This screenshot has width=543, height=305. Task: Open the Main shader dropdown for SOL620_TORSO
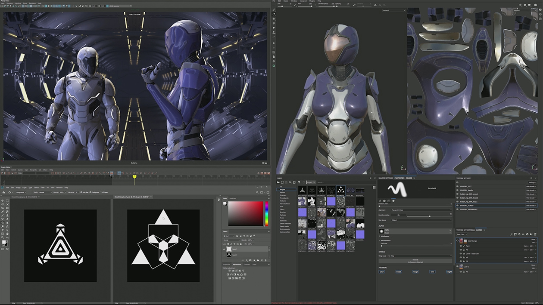(531, 206)
